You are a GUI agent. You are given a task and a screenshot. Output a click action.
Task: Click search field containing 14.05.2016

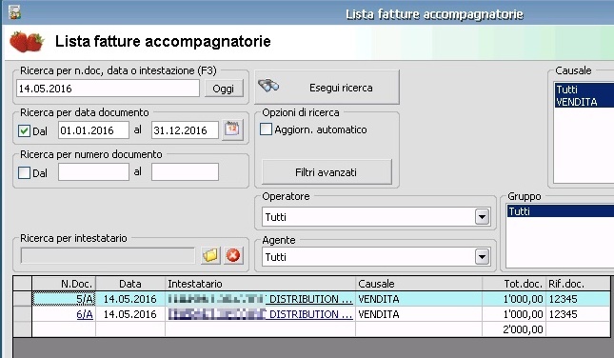pos(109,89)
